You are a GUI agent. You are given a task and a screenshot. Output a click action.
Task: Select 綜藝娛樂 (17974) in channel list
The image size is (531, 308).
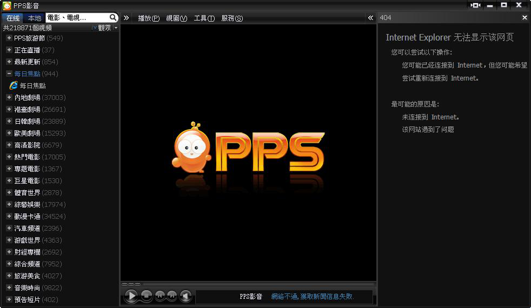(x=40, y=204)
